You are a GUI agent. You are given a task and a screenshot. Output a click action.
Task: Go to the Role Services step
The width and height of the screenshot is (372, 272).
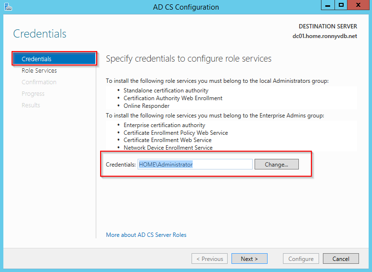[39, 71]
